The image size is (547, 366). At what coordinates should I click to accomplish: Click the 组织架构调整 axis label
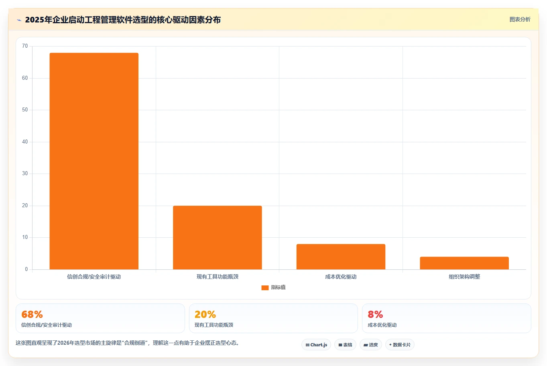pyautogui.click(x=464, y=277)
